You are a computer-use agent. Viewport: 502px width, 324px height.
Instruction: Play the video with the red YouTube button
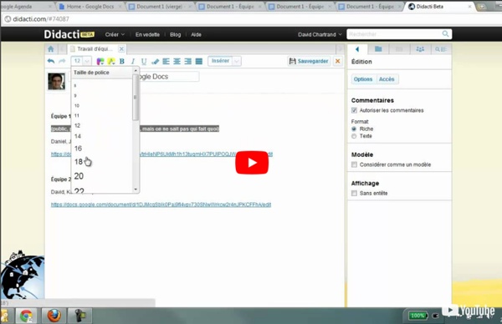point(252,163)
